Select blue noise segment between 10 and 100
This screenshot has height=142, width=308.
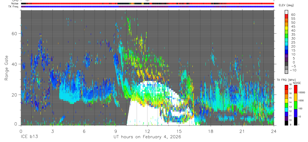point(296,113)
